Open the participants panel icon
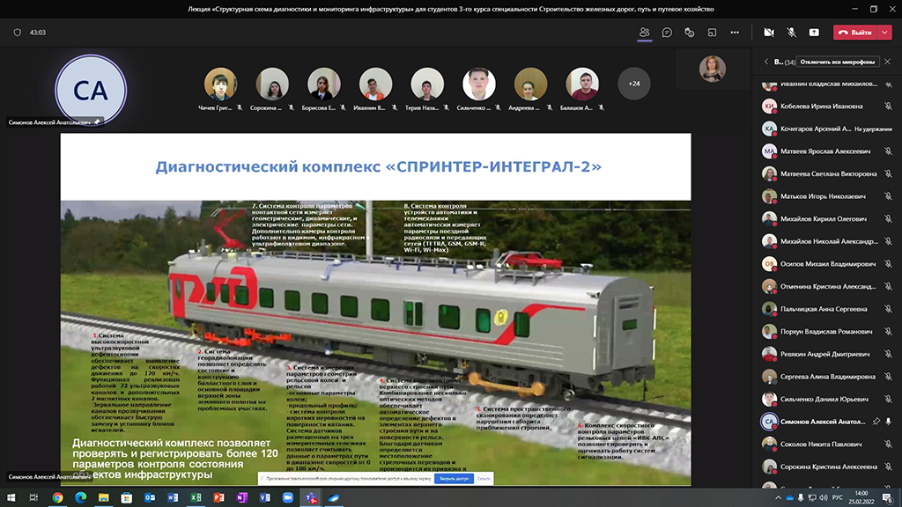The image size is (902, 507). click(x=644, y=33)
